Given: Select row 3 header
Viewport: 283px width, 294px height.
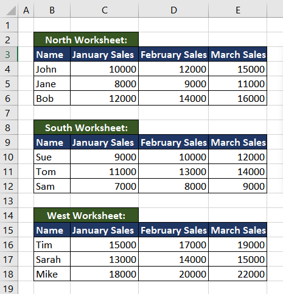Looking at the screenshot, I should [9, 54].
